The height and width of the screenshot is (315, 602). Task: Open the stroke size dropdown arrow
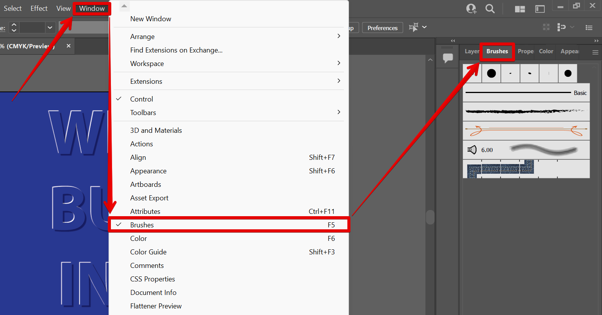[x=50, y=27]
